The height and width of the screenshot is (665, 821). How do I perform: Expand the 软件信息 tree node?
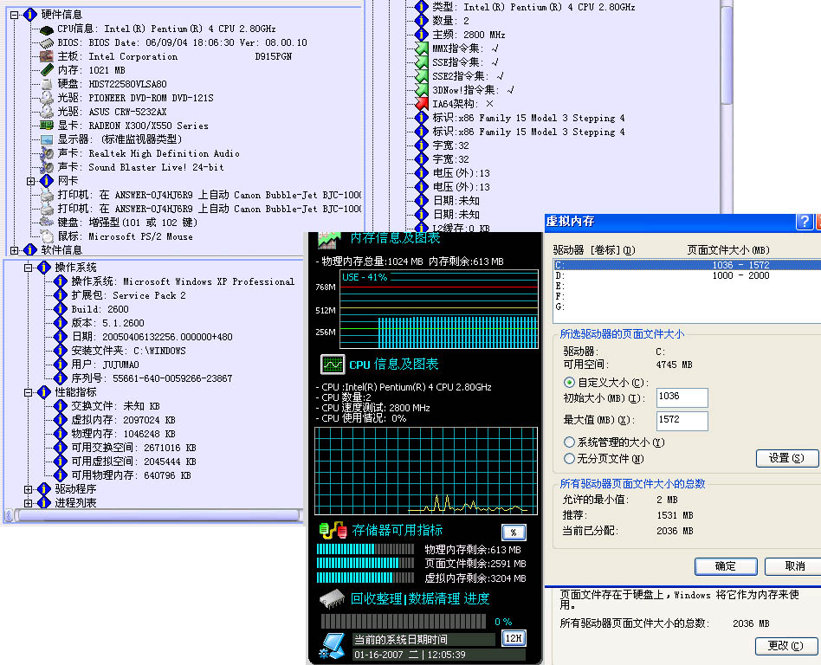pyautogui.click(x=15, y=250)
